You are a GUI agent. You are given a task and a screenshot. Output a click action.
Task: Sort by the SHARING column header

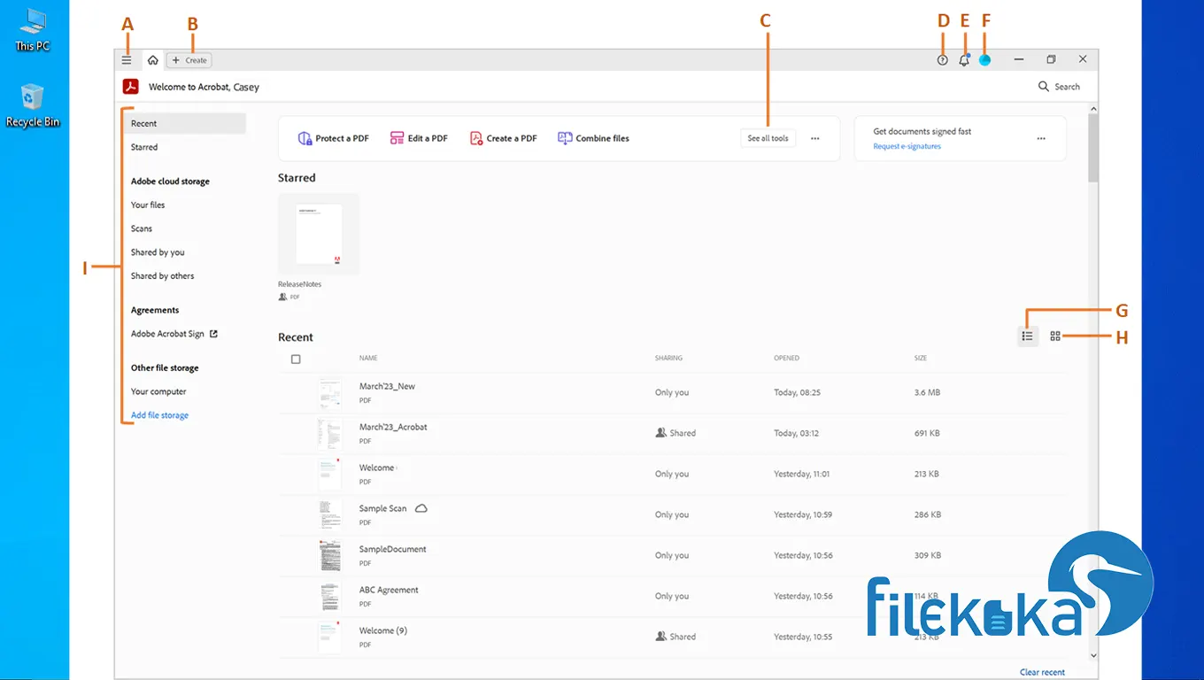tap(668, 359)
